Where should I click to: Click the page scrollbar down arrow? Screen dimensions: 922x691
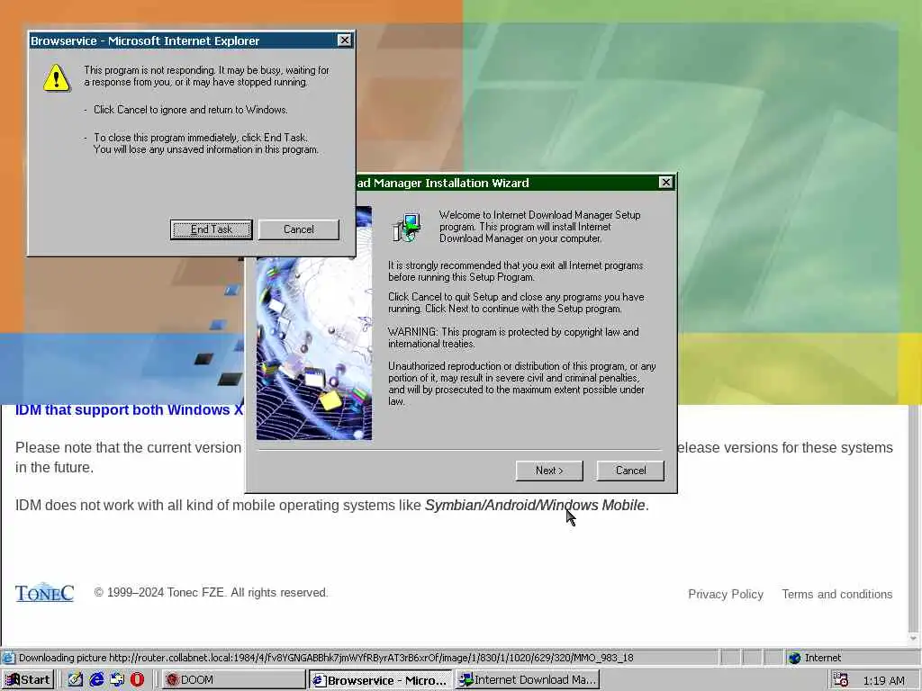point(913,638)
